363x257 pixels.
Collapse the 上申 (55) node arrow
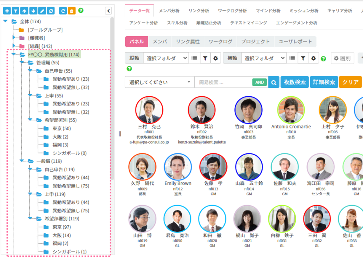[x=30, y=95]
